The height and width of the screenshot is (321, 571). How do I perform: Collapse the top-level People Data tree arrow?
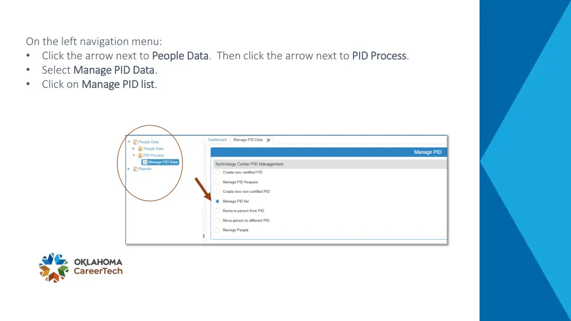point(129,142)
